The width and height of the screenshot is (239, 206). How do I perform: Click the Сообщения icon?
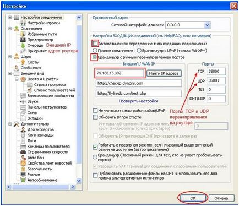(17, 68)
